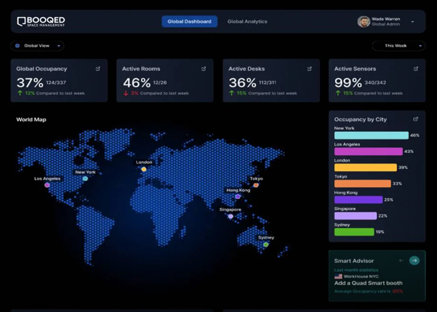
Task: Click the green up arrow in Global Occupancy
Action: tap(20, 93)
